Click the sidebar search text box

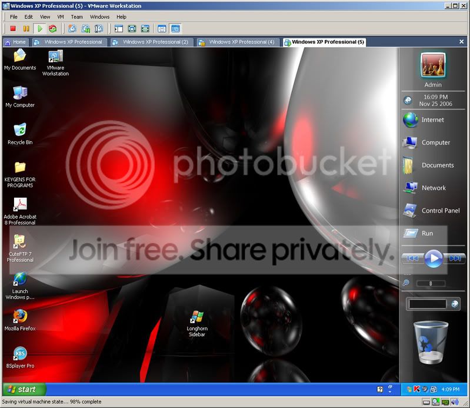pyautogui.click(x=428, y=304)
